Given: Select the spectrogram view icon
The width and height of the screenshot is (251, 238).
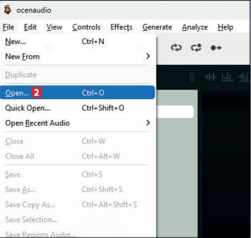Looking at the screenshot, I should coord(227,77).
